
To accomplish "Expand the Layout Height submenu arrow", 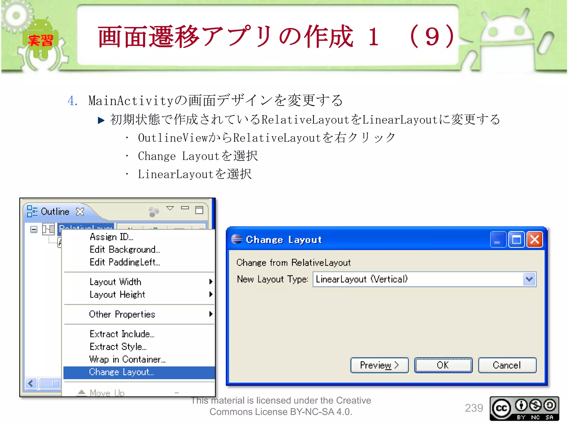I will [211, 294].
